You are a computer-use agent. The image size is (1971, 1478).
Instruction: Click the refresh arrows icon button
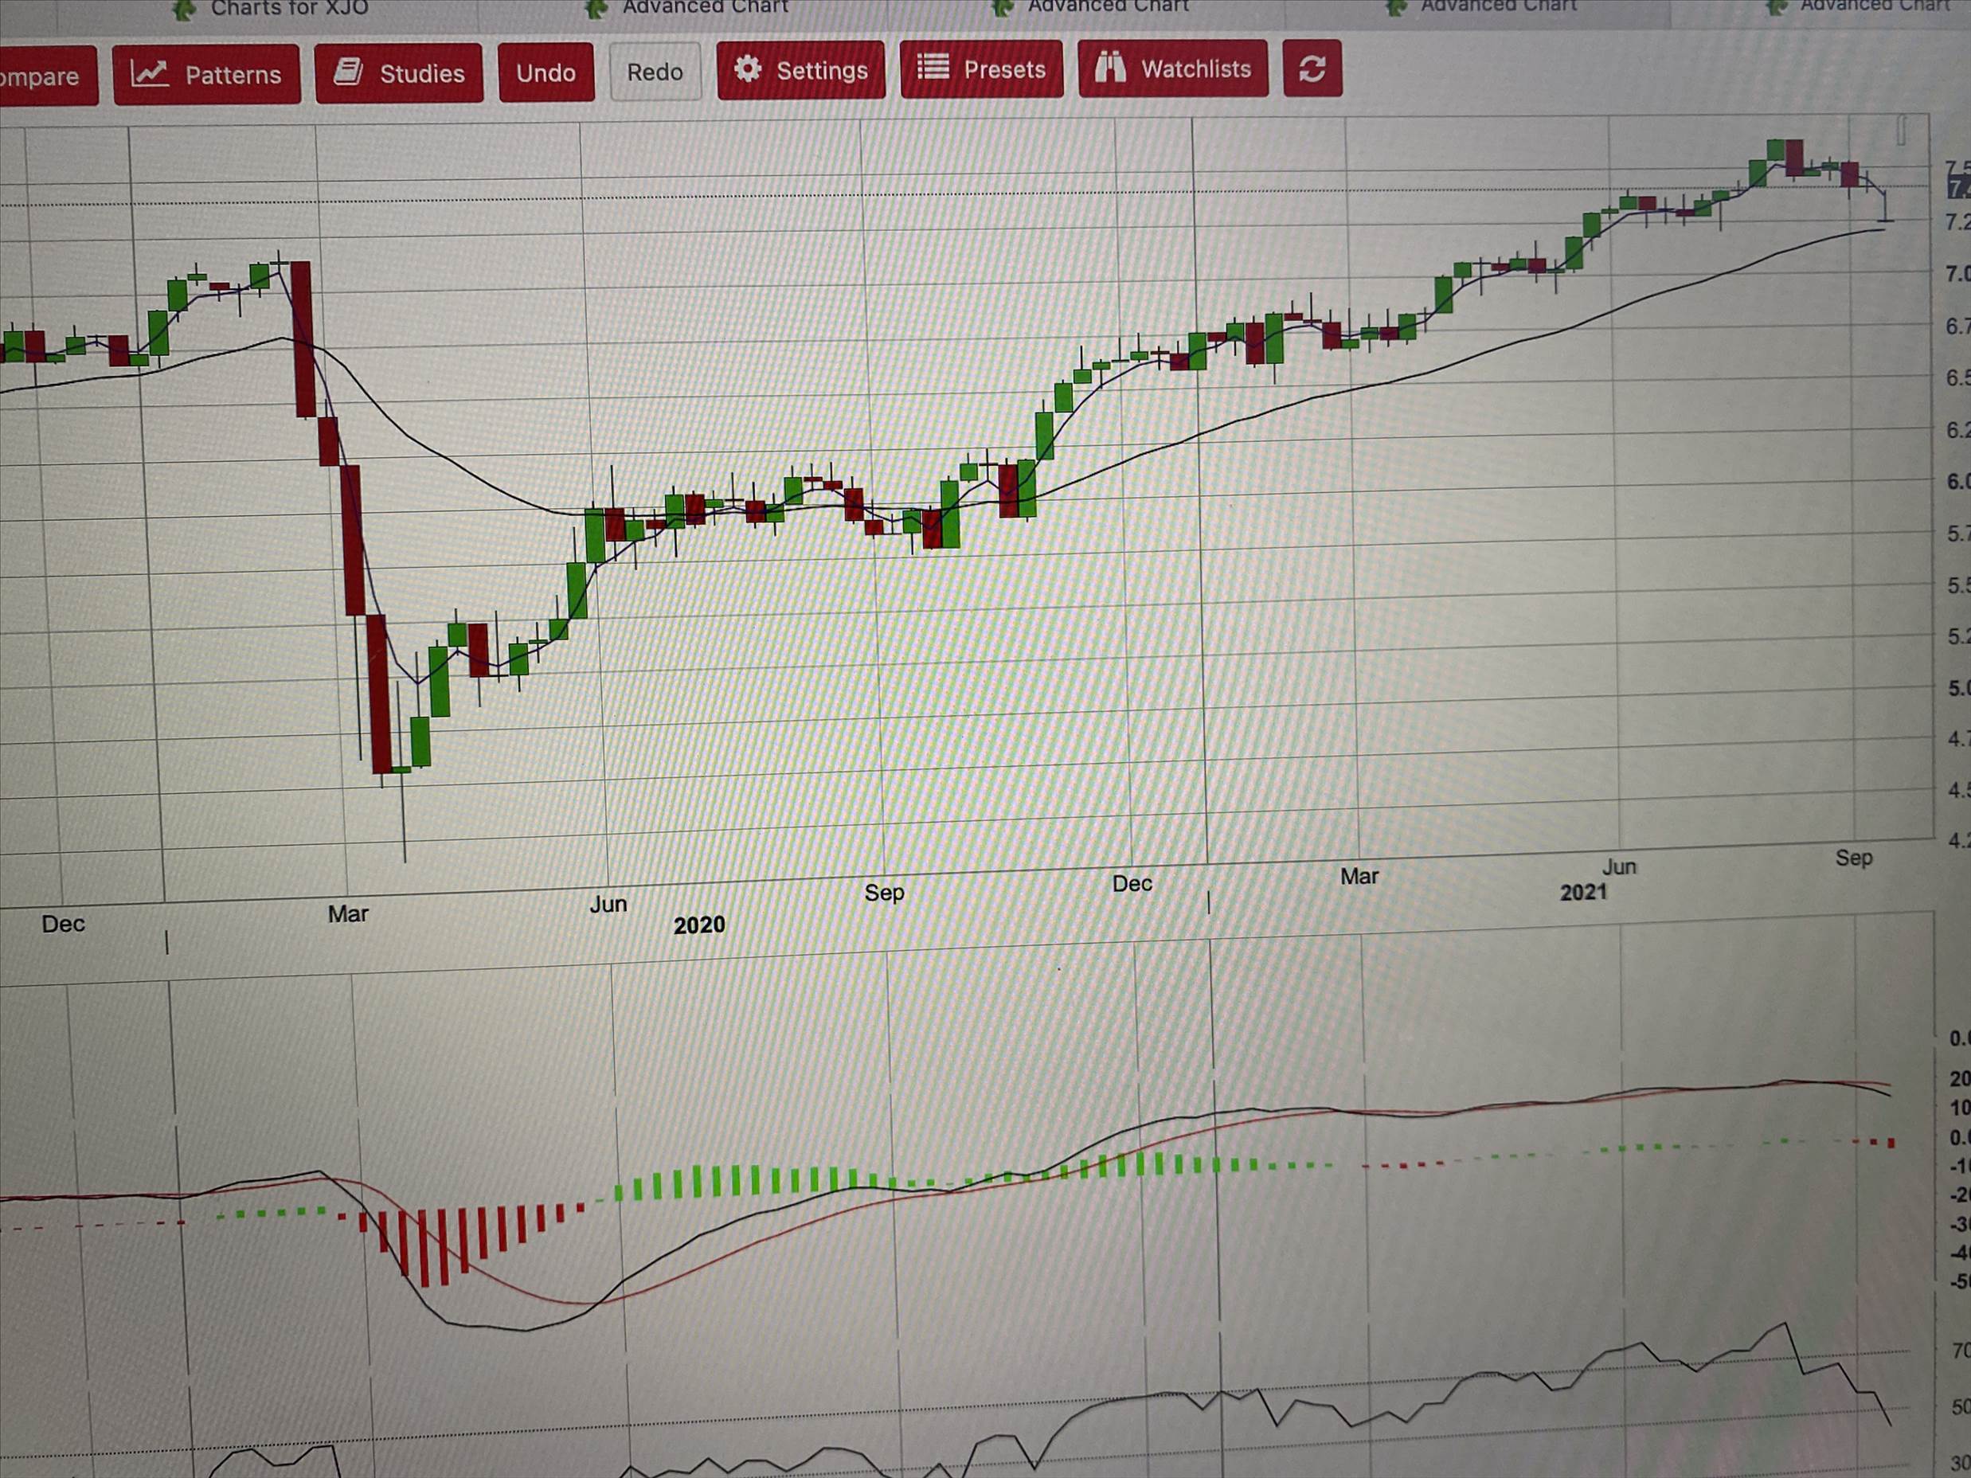click(x=1312, y=68)
